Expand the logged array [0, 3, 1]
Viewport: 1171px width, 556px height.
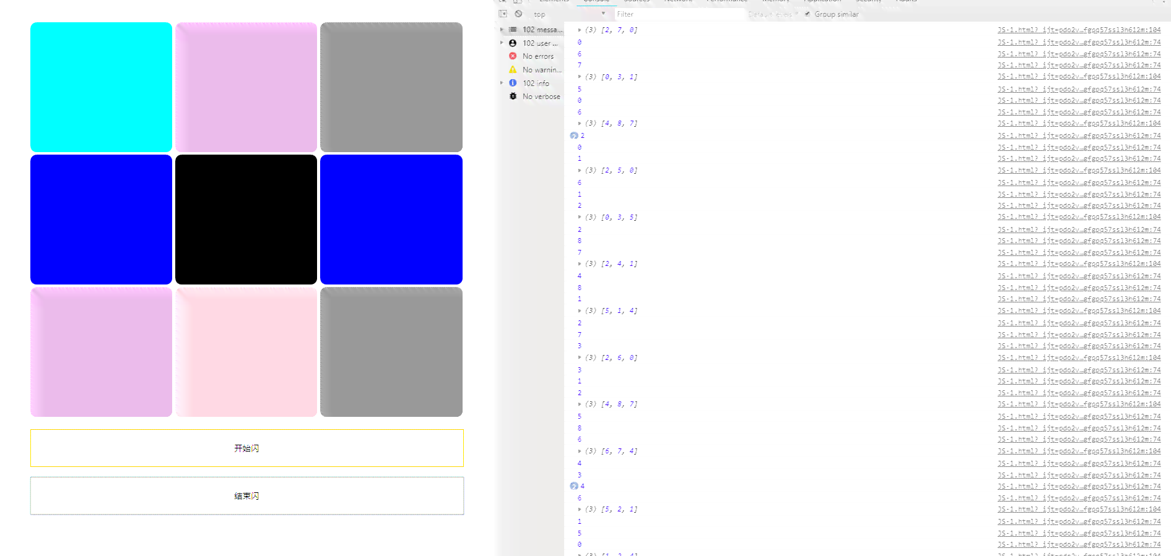(x=579, y=77)
